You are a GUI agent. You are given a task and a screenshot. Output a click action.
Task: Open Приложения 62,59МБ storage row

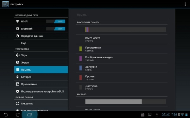click(122, 49)
